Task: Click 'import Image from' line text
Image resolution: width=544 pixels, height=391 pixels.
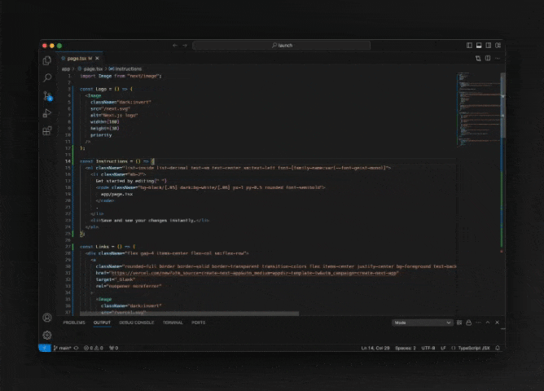Action: click(121, 76)
